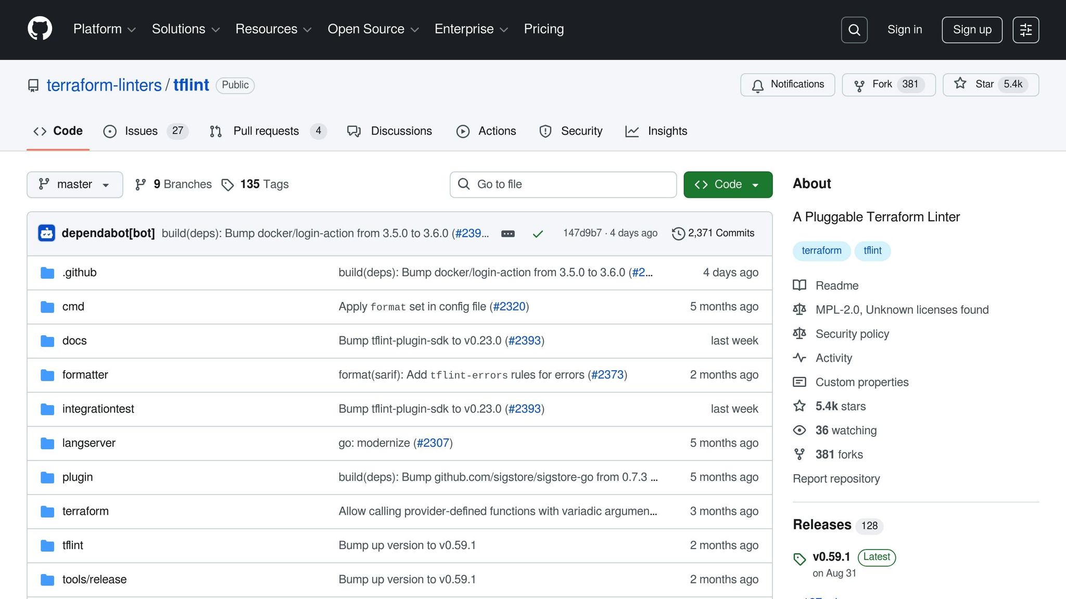Open pull request #2320 link
The width and height of the screenshot is (1066, 599).
pos(509,307)
